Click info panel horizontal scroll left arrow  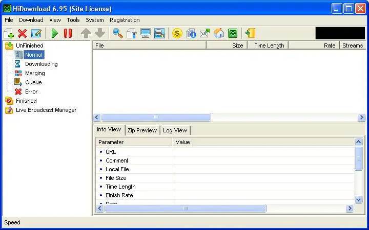[x=100, y=208]
